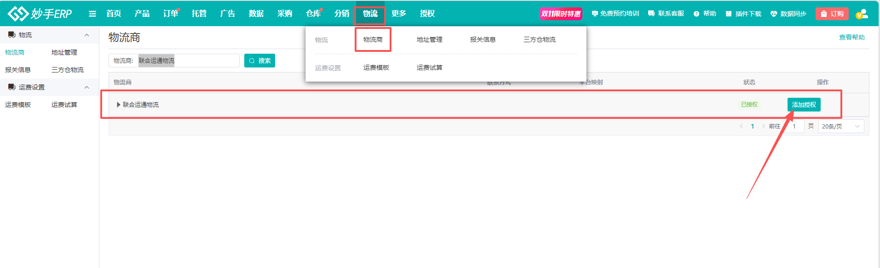Click the 已授权 status tag
Screen dimensions: 880x268
(749, 105)
